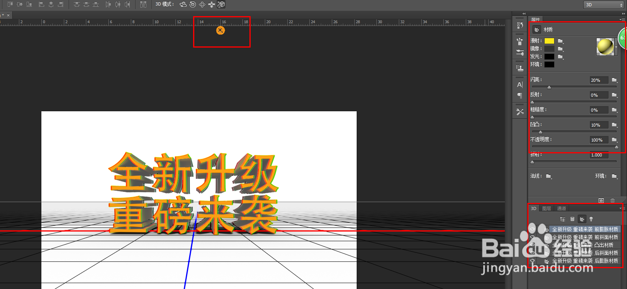This screenshot has height=289, width=627.
Task: Select the Slide 3D object mode icon
Action: click(x=212, y=4)
